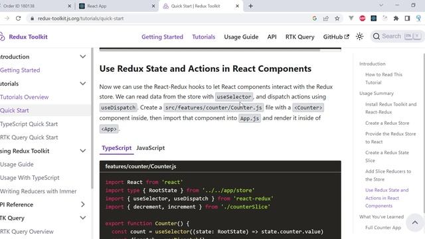The height and width of the screenshot is (239, 425).
Task: Open the green V extension icon
Action: click(351, 19)
